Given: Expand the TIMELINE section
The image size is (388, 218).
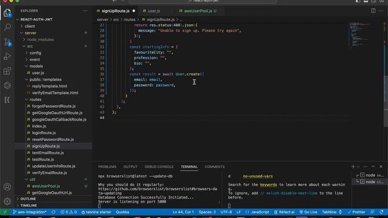Looking at the screenshot, I should (x=28, y=205).
